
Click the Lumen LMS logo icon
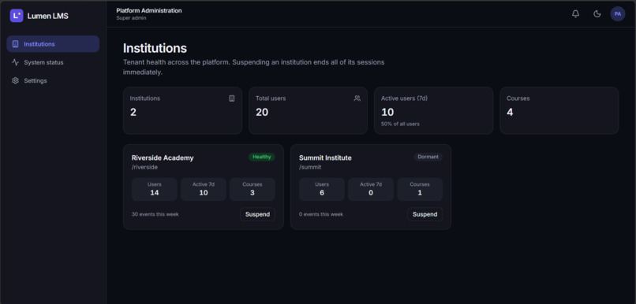coord(17,16)
